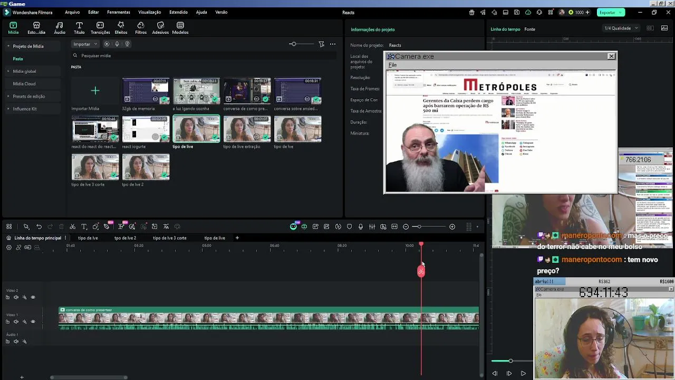Click the record icon next to Importar
This screenshot has height=380, width=675.
(107, 44)
